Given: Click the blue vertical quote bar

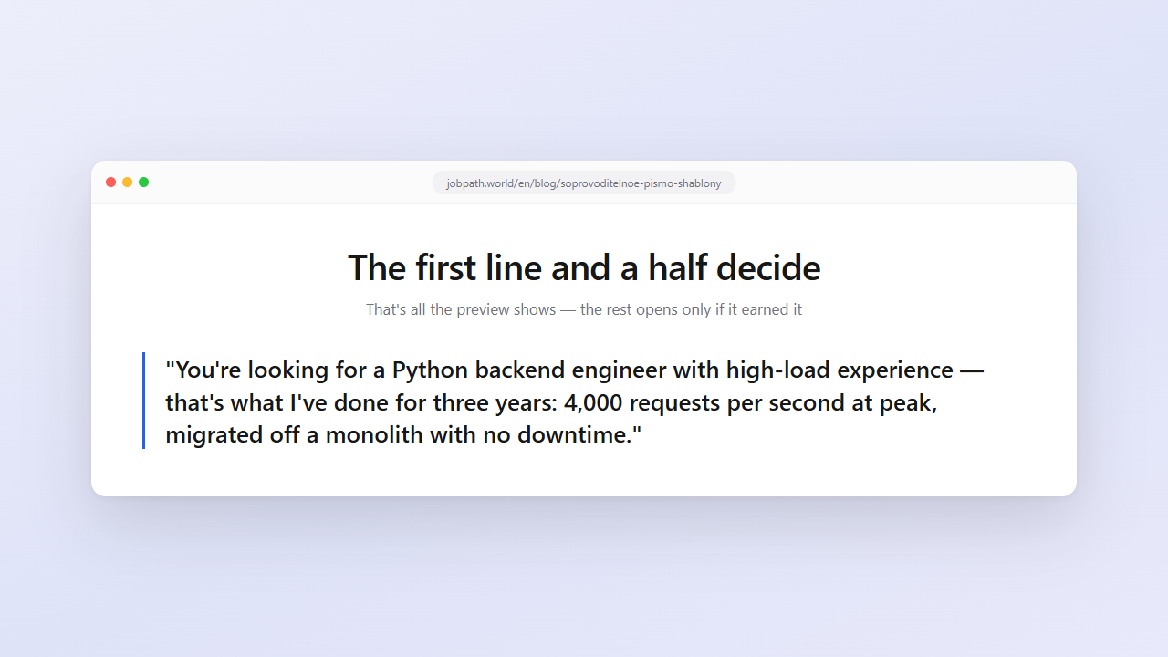Looking at the screenshot, I should (x=144, y=401).
